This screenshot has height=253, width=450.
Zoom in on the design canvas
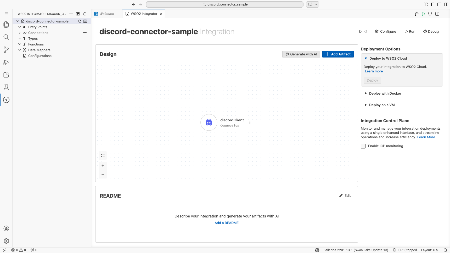coord(103,166)
